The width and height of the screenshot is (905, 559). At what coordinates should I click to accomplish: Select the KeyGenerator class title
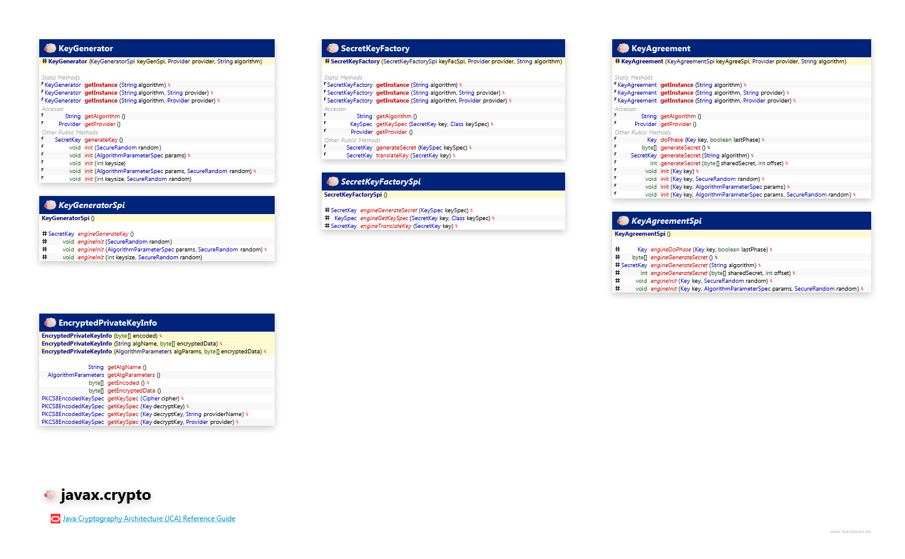pyautogui.click(x=86, y=48)
